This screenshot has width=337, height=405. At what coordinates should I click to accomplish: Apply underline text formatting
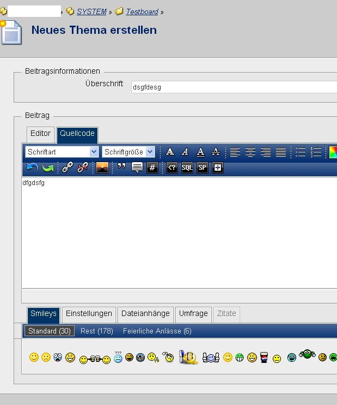click(200, 152)
